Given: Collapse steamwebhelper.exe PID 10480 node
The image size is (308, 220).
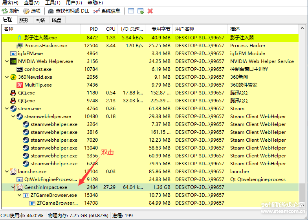Looking at the screenshot, I should tap(13, 116).
